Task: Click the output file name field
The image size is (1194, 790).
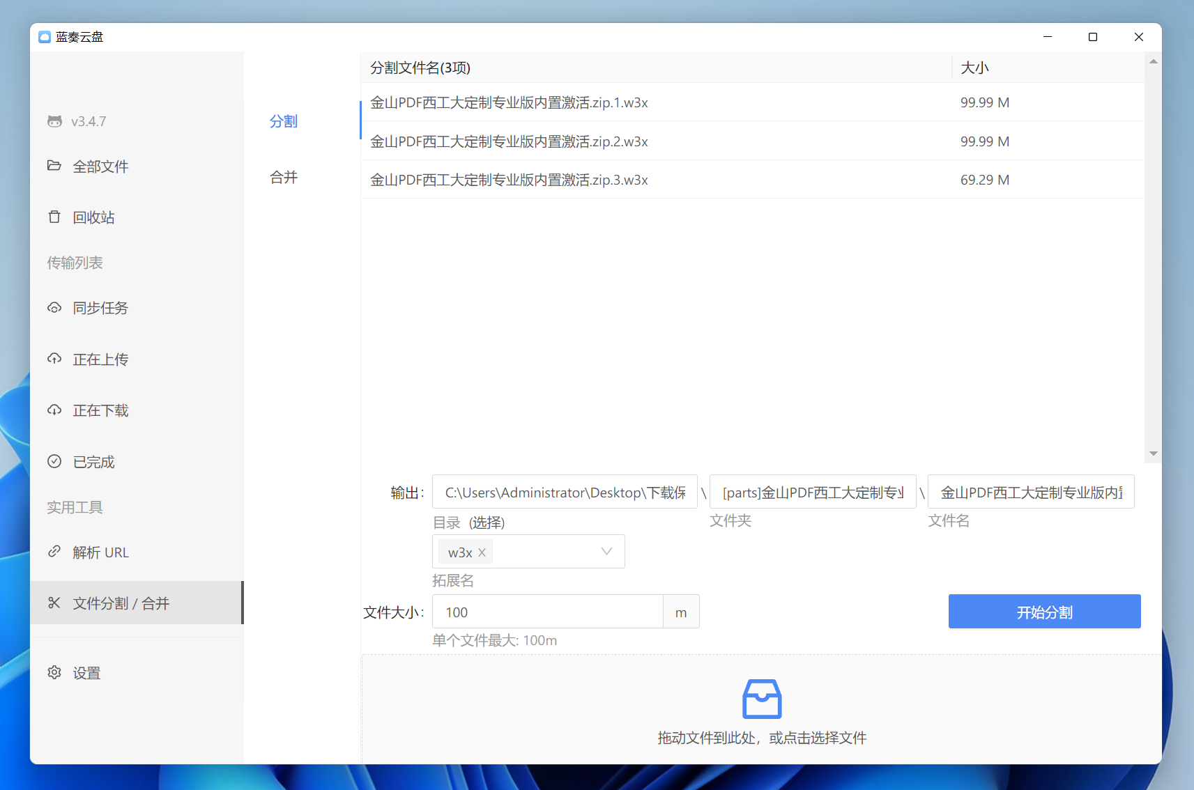Action: click(x=1031, y=492)
